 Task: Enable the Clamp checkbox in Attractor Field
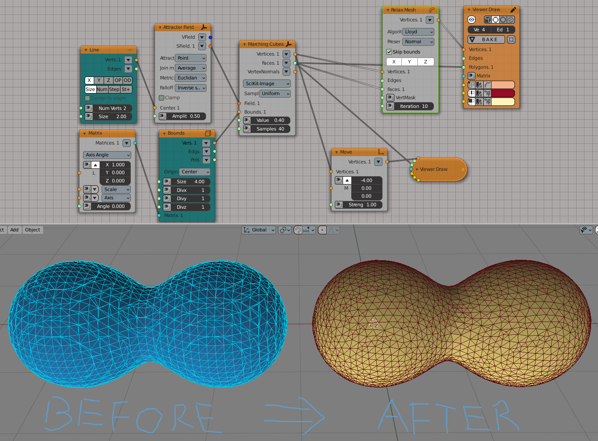162,98
